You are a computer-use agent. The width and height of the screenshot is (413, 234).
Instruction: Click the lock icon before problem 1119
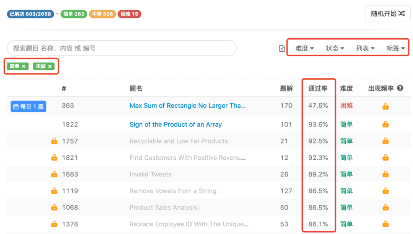[54, 191]
